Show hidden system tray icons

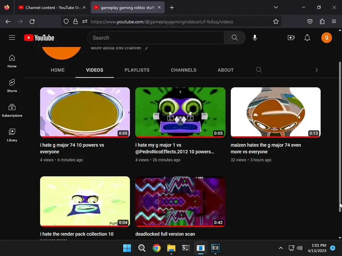point(281,248)
